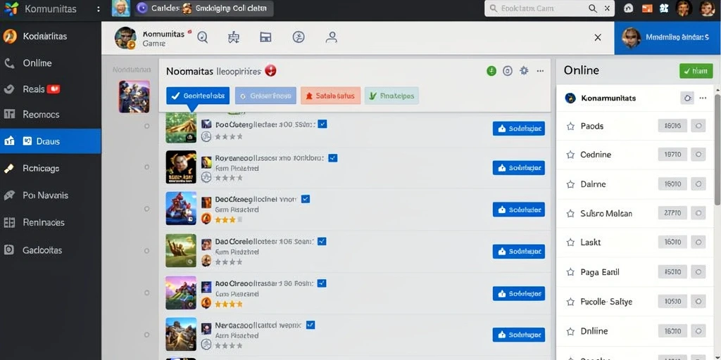Click the number badge on Paga Eanil row
The width and height of the screenshot is (721, 360).
[672, 272]
